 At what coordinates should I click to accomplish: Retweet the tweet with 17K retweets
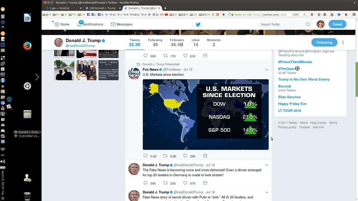point(165,56)
